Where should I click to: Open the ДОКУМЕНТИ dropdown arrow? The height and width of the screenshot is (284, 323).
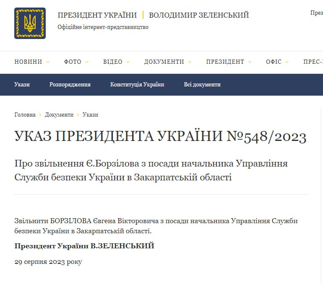190,62
